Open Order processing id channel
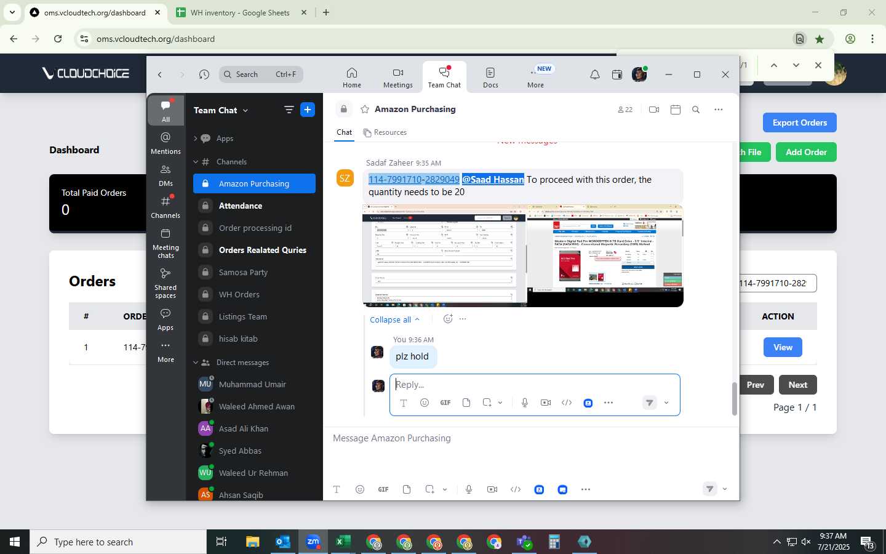This screenshot has width=886, height=554. (254, 228)
